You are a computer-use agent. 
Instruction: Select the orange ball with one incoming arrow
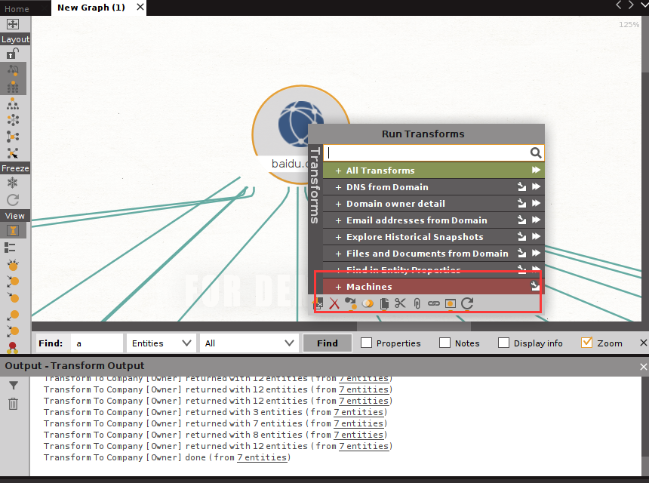(13, 298)
